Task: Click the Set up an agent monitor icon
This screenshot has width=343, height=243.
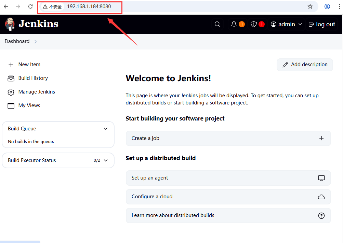Action: pos(321,178)
